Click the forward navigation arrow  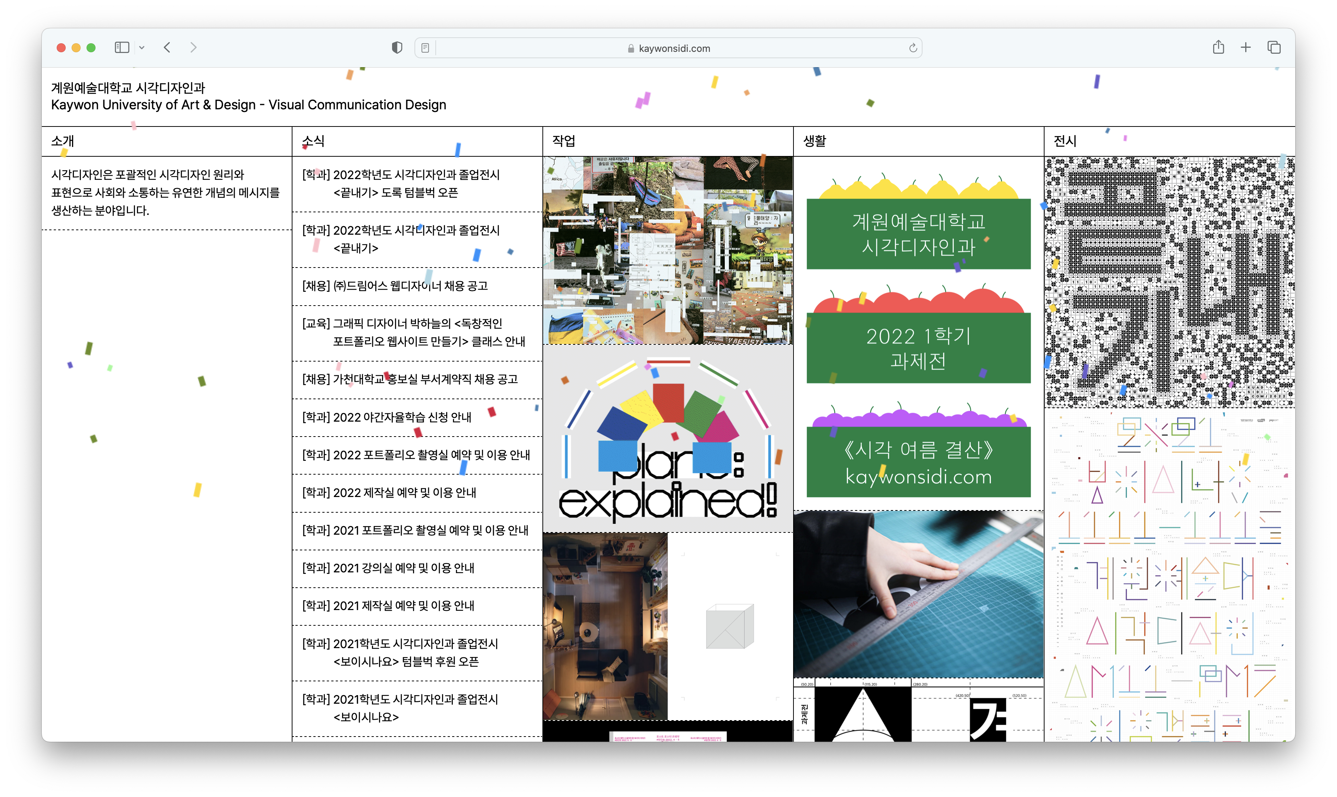coord(193,48)
